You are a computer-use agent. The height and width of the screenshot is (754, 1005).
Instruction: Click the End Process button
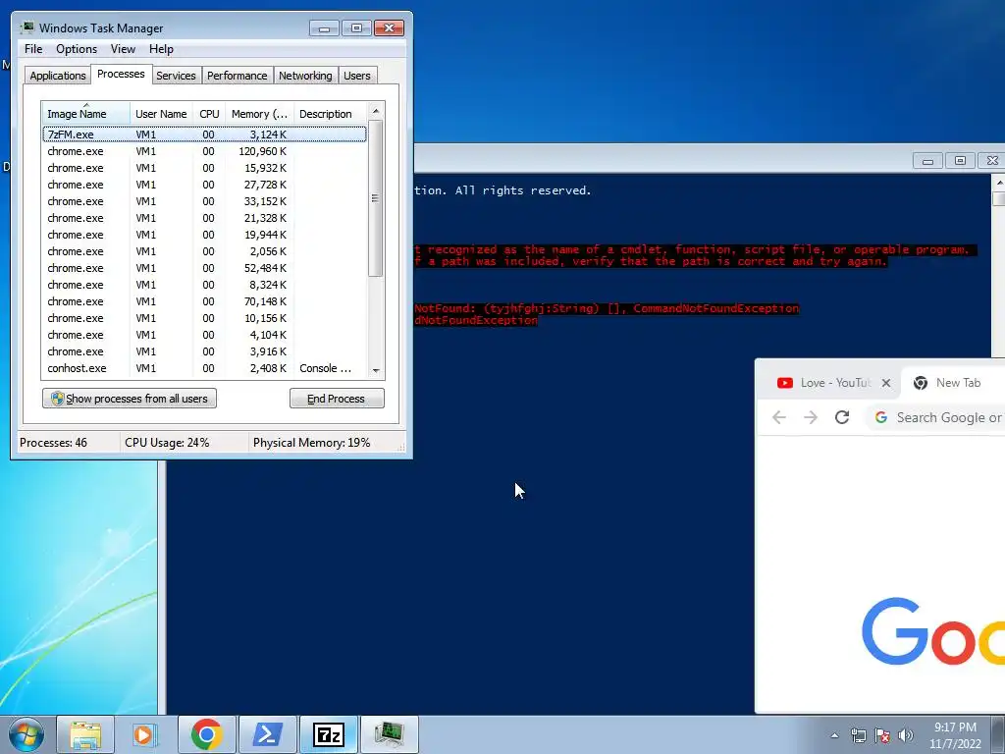coord(337,399)
